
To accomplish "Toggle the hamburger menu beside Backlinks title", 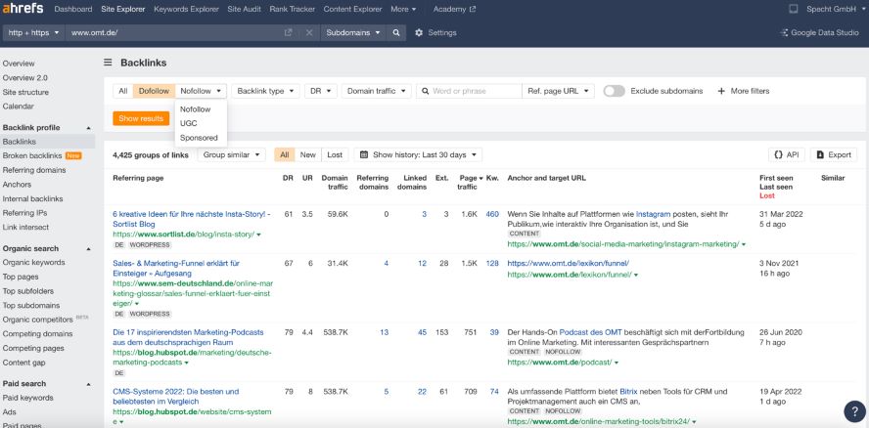I will point(108,63).
